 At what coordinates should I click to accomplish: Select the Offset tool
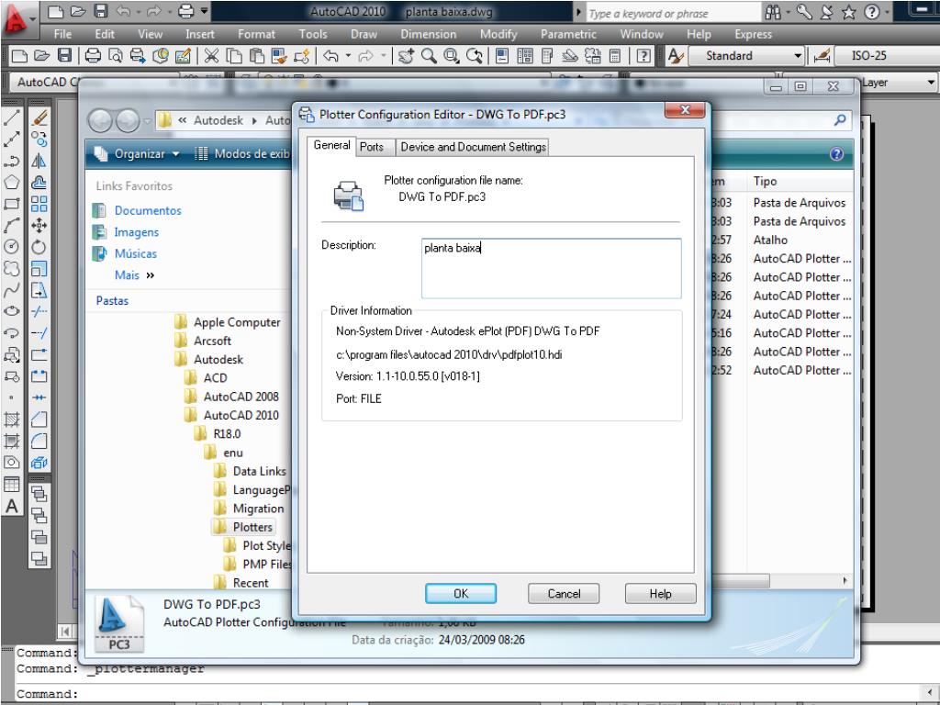click(x=39, y=183)
